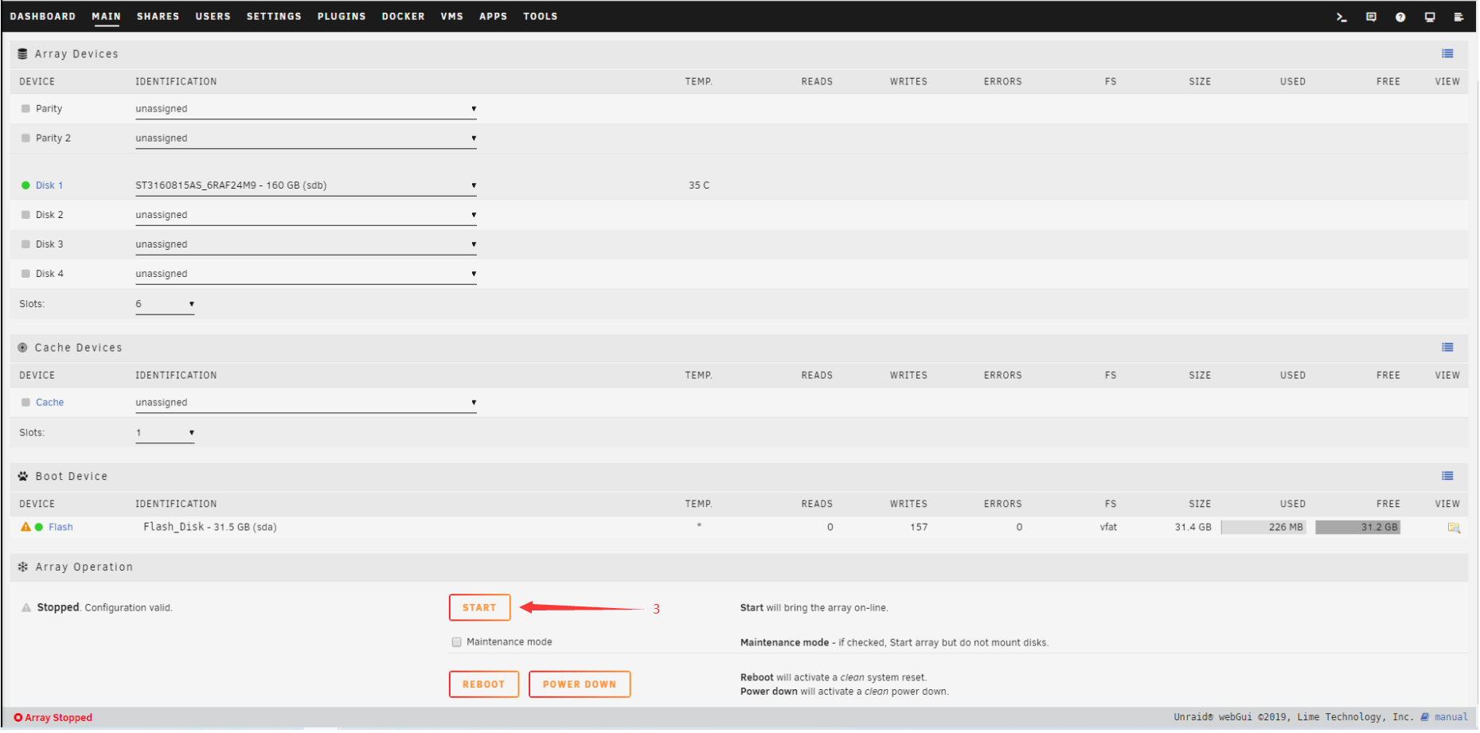Enable the Maintenance mode checkbox
1480x733 pixels.
(457, 642)
